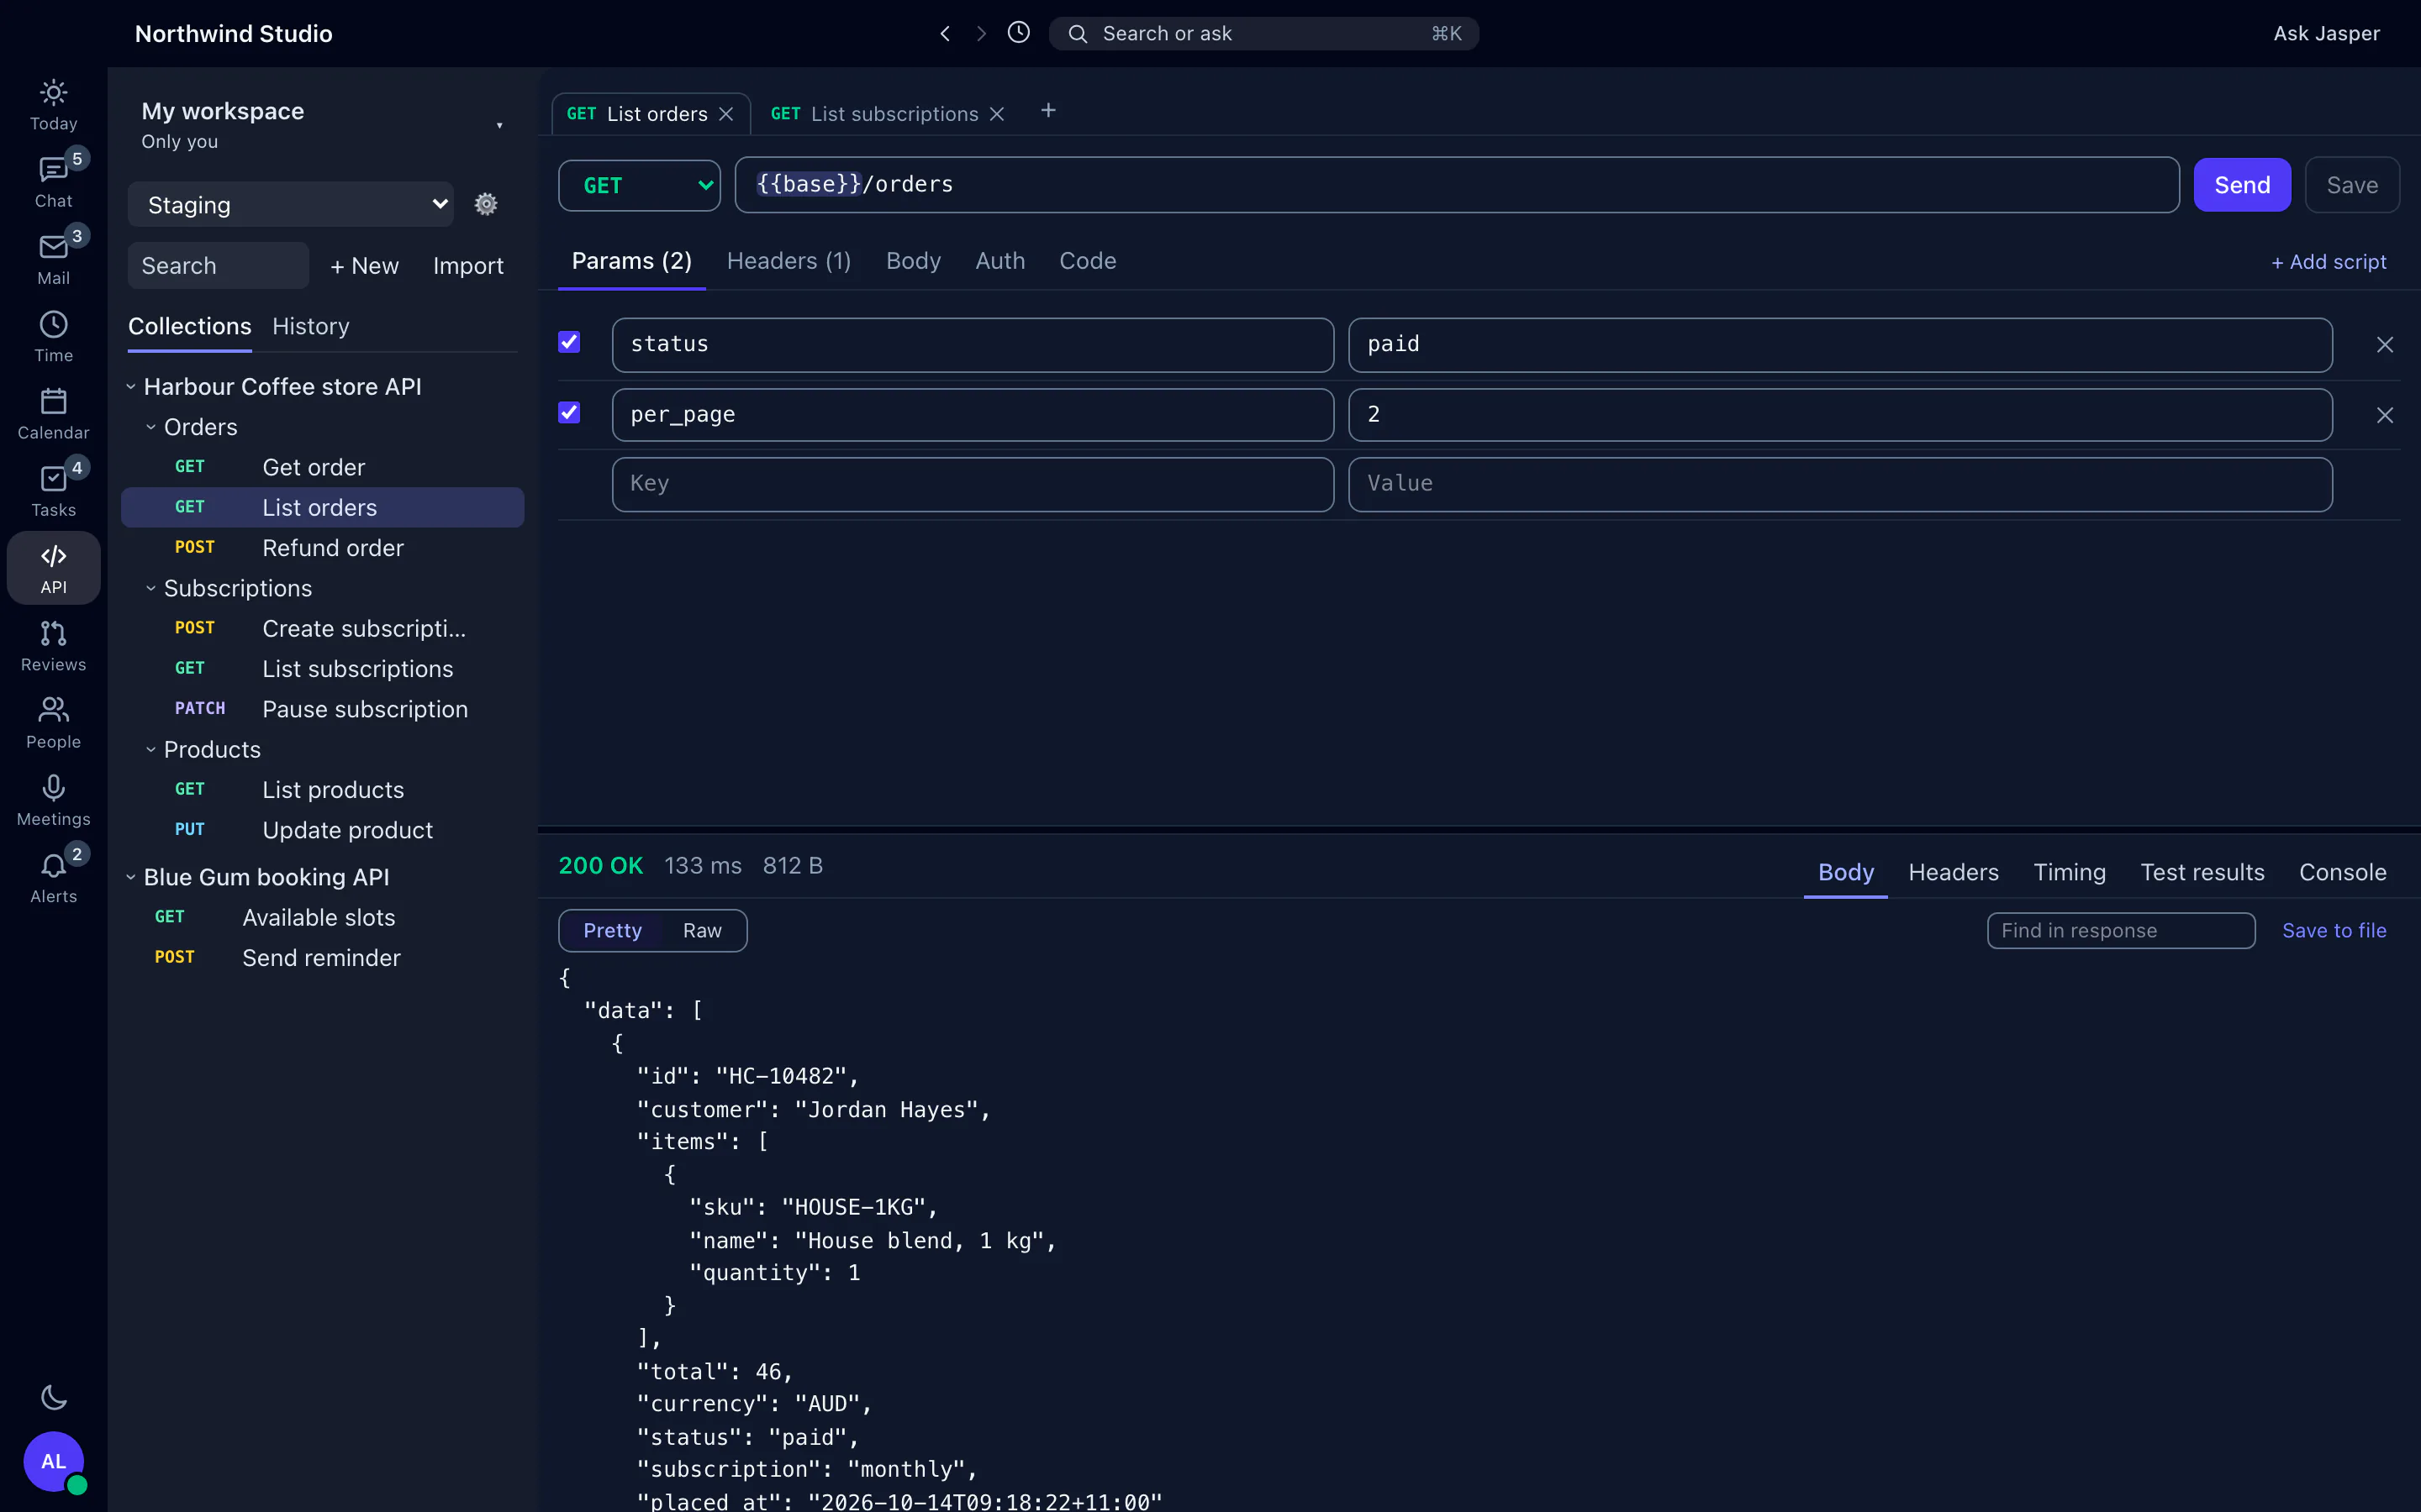The width and height of the screenshot is (2421, 1512).
Task: Open recent history clock icon
Action: (1019, 33)
